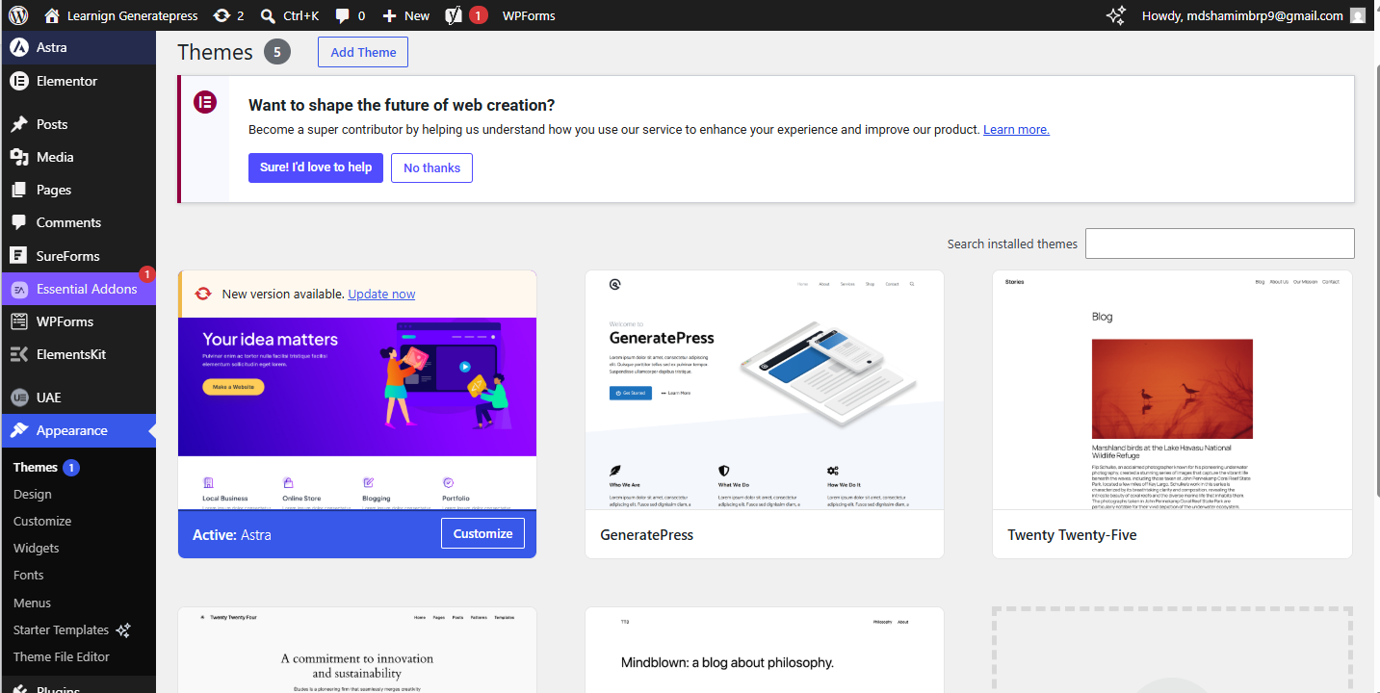Click the plus New icon in admin bar
The width and height of the screenshot is (1380, 693).
coord(389,15)
